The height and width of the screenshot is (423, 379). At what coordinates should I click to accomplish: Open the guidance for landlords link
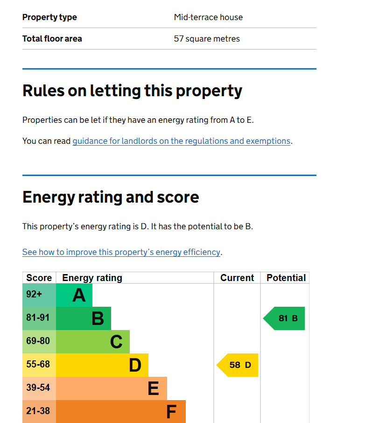point(182,141)
